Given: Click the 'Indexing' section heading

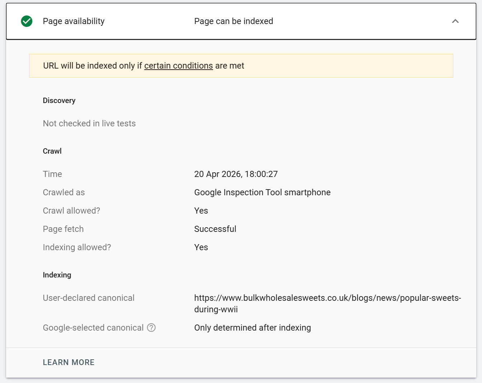Looking at the screenshot, I should pos(57,275).
